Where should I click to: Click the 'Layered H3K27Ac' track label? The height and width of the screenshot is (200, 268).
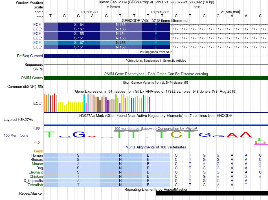coord(18,119)
